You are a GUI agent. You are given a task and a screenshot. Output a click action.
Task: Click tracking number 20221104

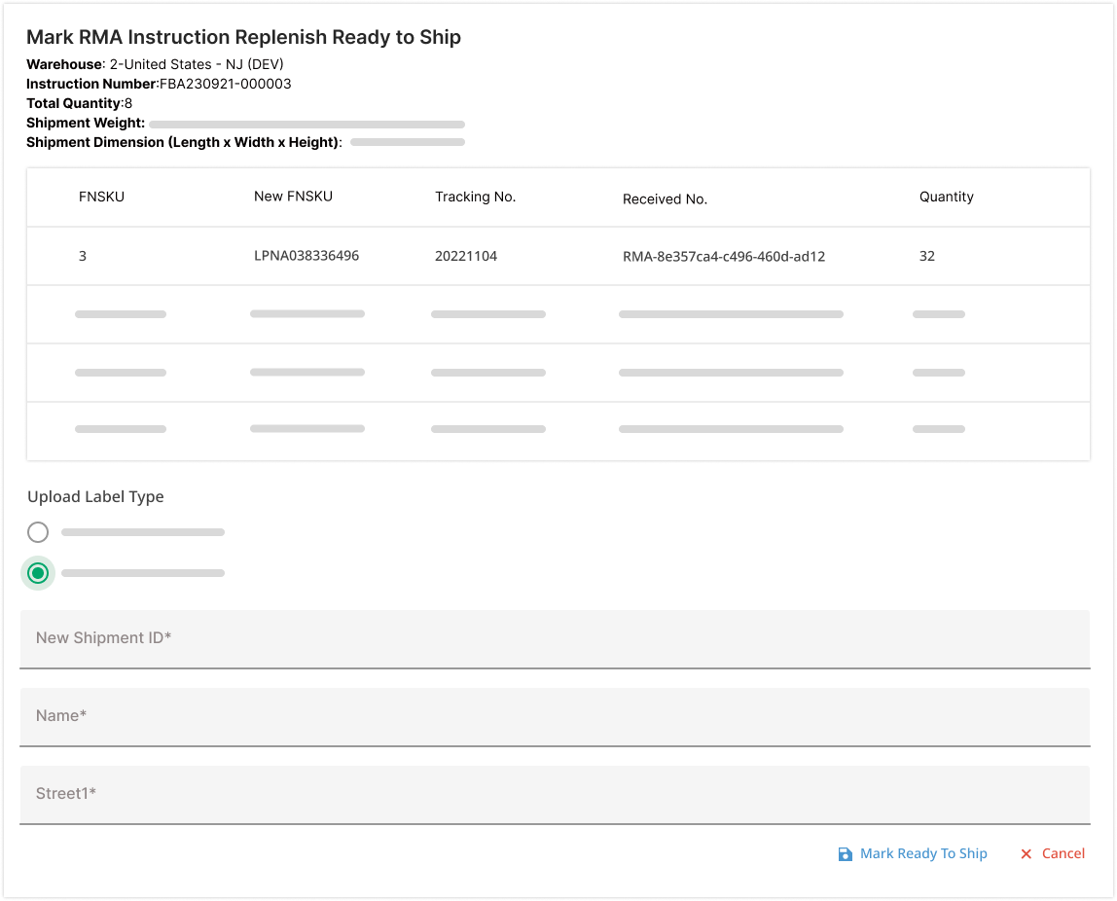coord(466,257)
